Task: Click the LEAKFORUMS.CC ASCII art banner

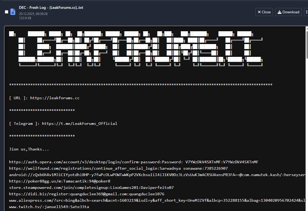Action: [x=136, y=49]
